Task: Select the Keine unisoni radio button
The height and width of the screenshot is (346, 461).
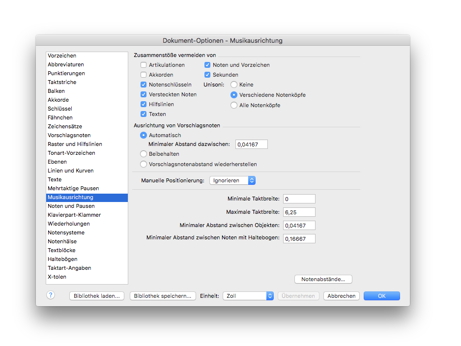Action: point(234,85)
